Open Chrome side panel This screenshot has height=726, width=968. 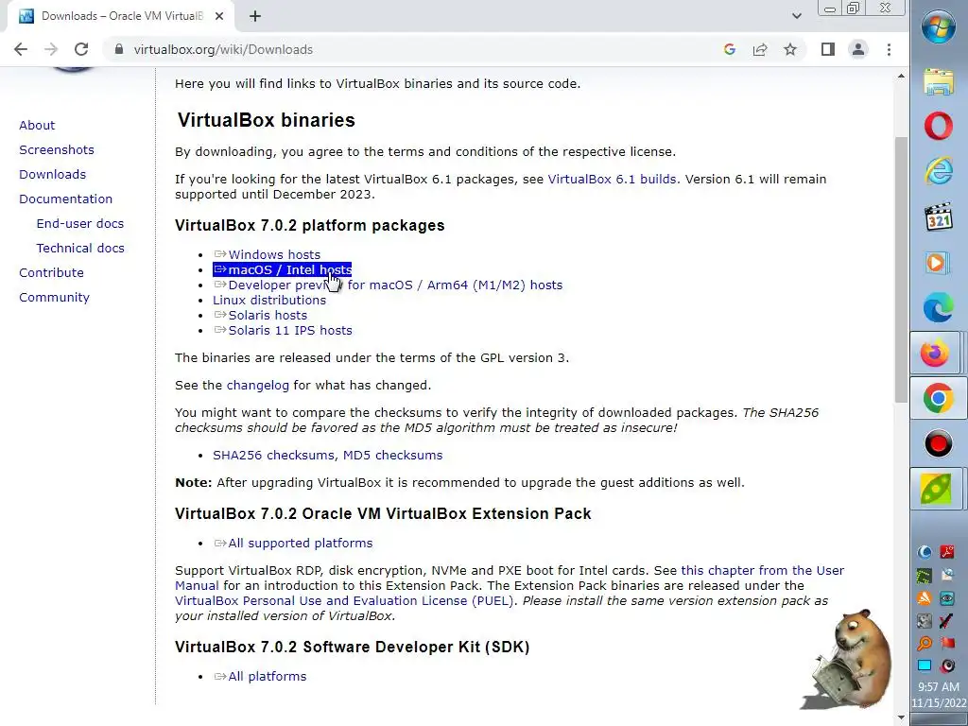(828, 49)
